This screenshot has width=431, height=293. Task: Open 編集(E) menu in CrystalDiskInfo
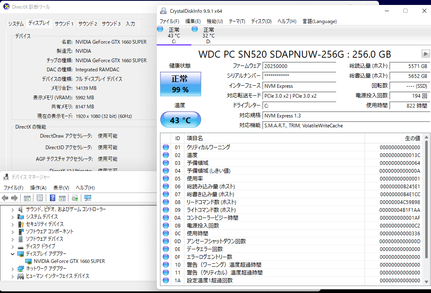(x=193, y=21)
